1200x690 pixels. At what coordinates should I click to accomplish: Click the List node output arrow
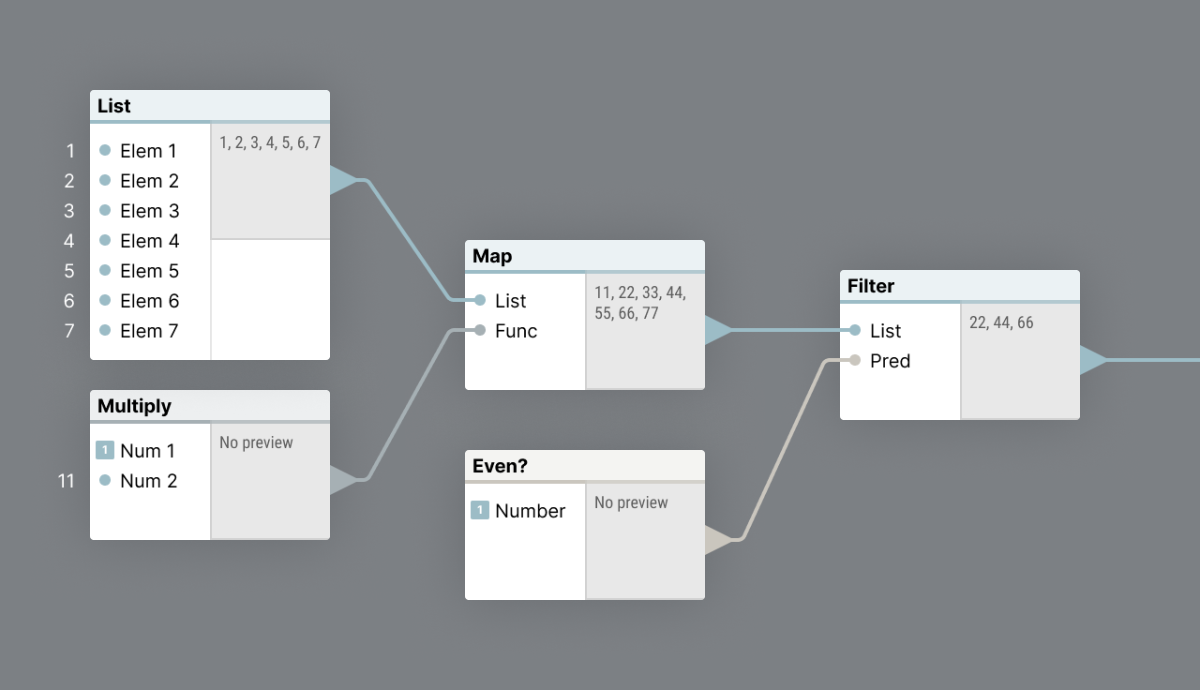(x=343, y=180)
